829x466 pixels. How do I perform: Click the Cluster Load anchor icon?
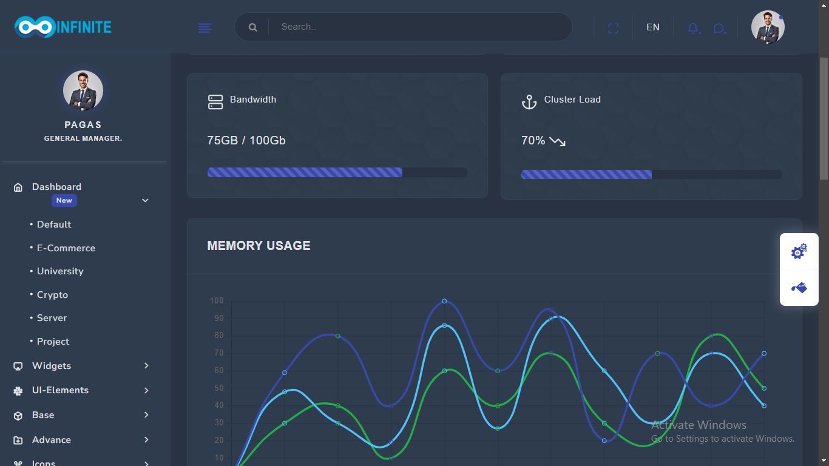(529, 102)
